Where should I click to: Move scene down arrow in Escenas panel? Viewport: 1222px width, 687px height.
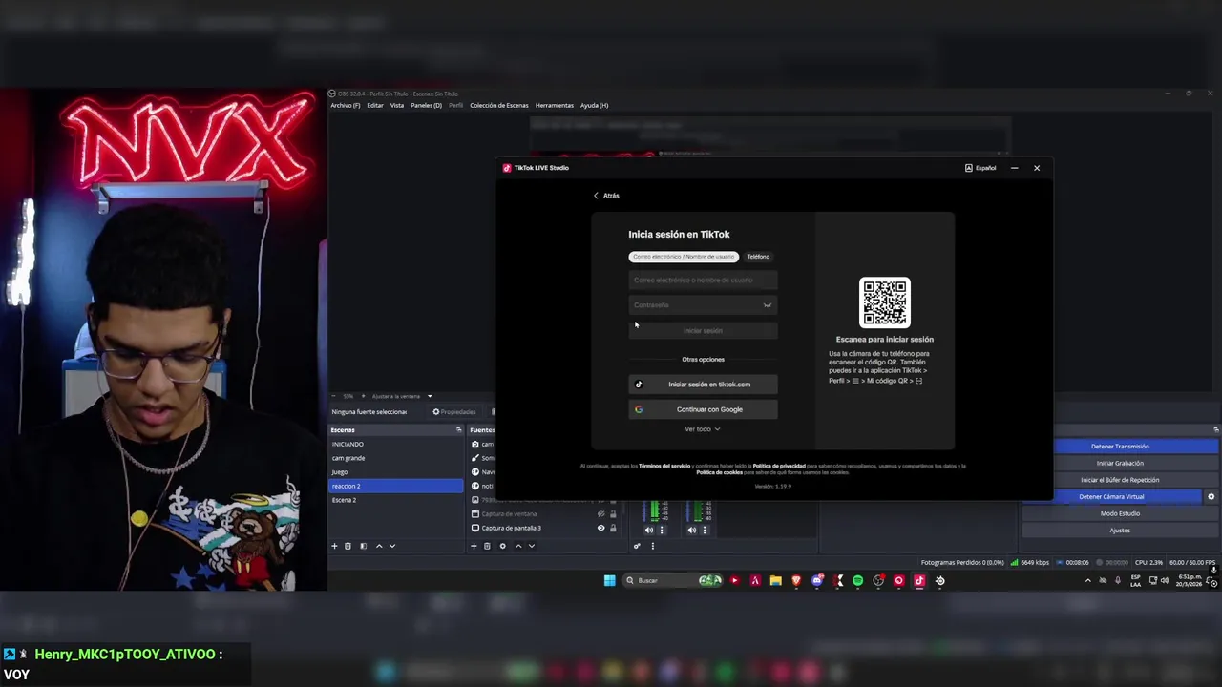391,546
